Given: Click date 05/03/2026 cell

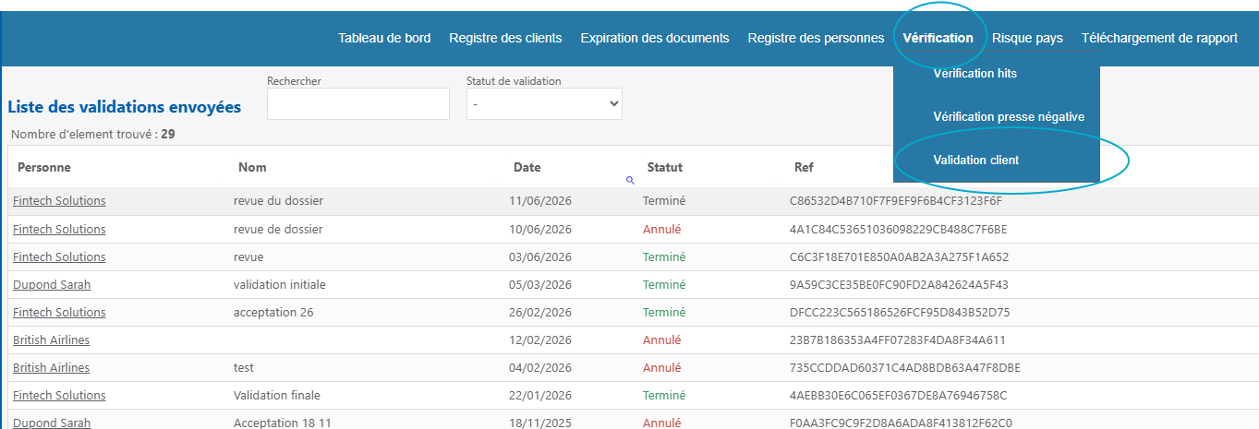Looking at the screenshot, I should coord(540,284).
